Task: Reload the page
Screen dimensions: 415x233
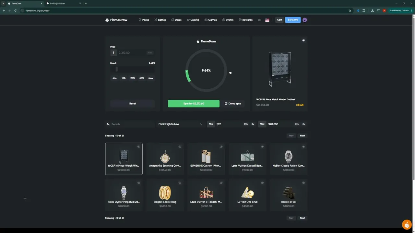Action: click(x=15, y=11)
